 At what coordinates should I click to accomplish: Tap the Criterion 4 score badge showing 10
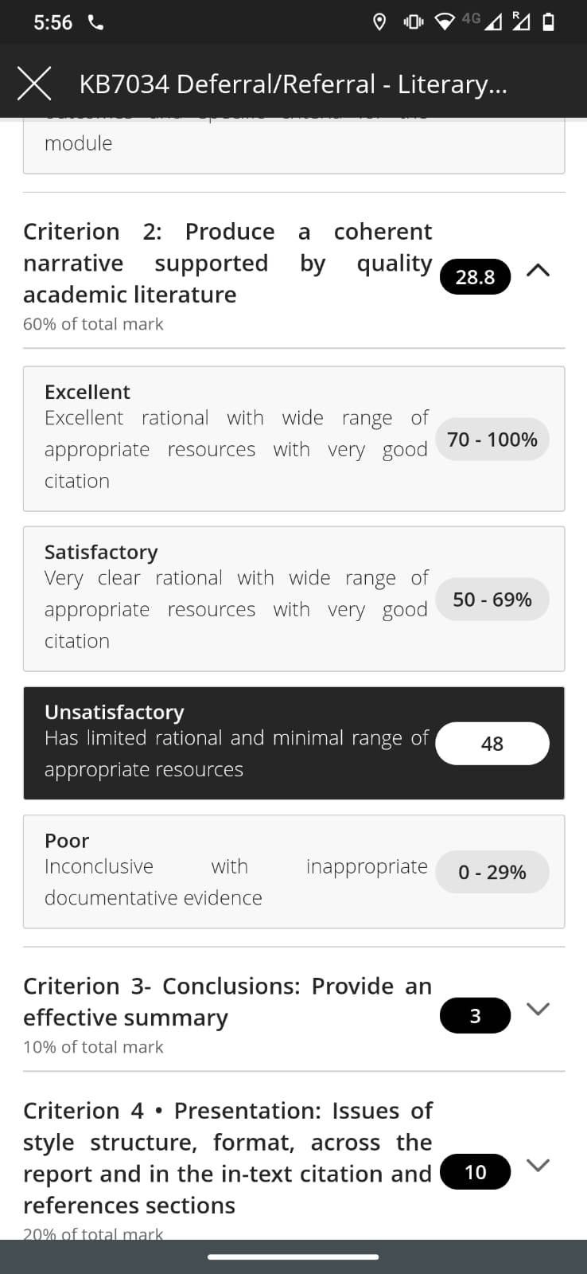475,1172
